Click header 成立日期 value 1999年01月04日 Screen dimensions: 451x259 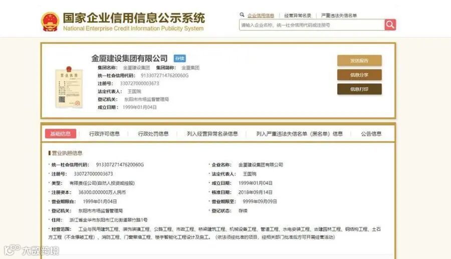pos(140,107)
